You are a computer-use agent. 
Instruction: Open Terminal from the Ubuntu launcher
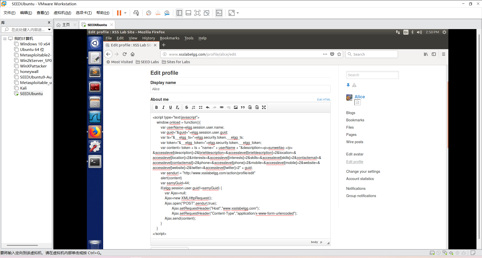95,161
